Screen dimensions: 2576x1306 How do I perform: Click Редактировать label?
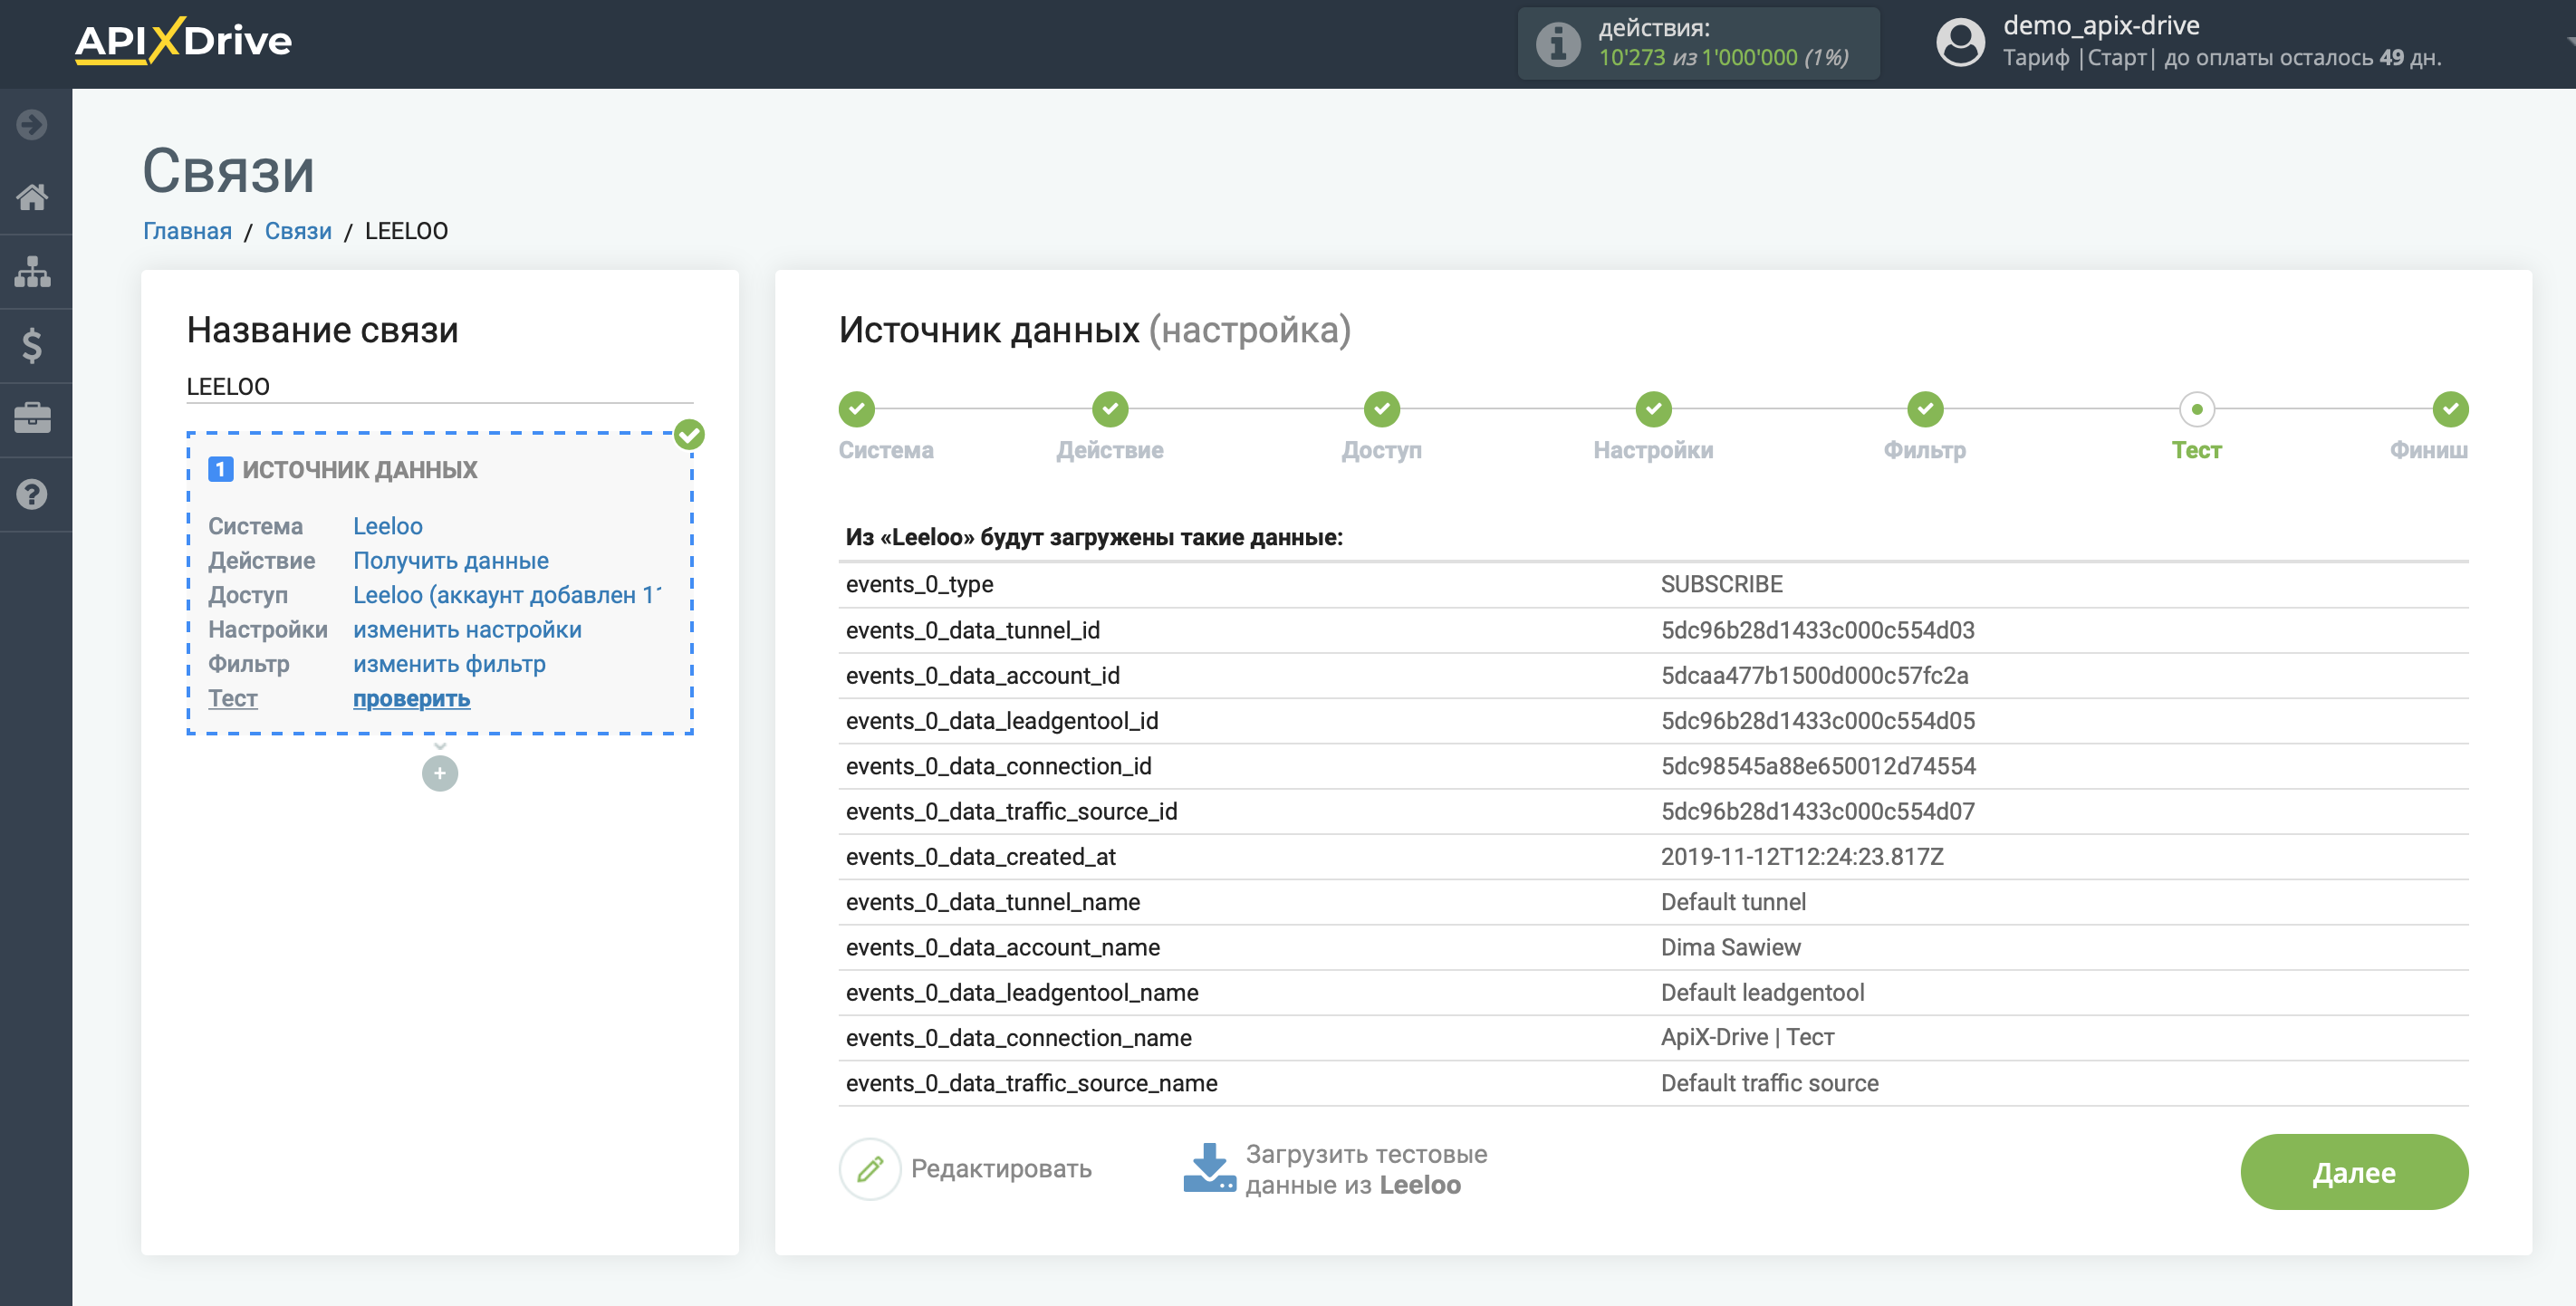point(1001,1169)
